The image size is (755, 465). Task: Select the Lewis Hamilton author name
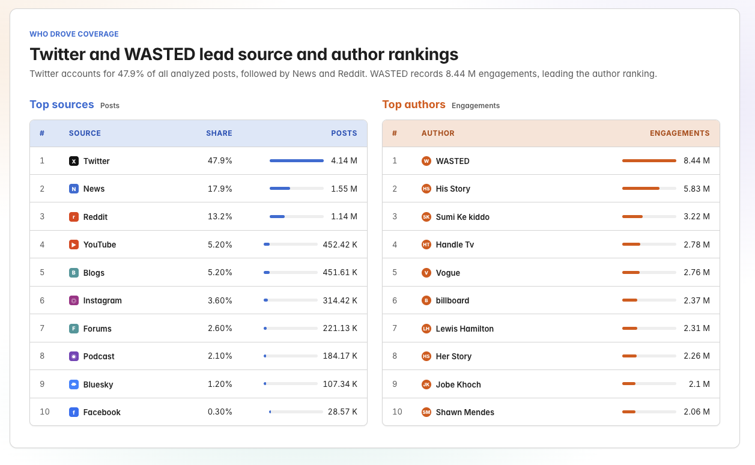(465, 329)
